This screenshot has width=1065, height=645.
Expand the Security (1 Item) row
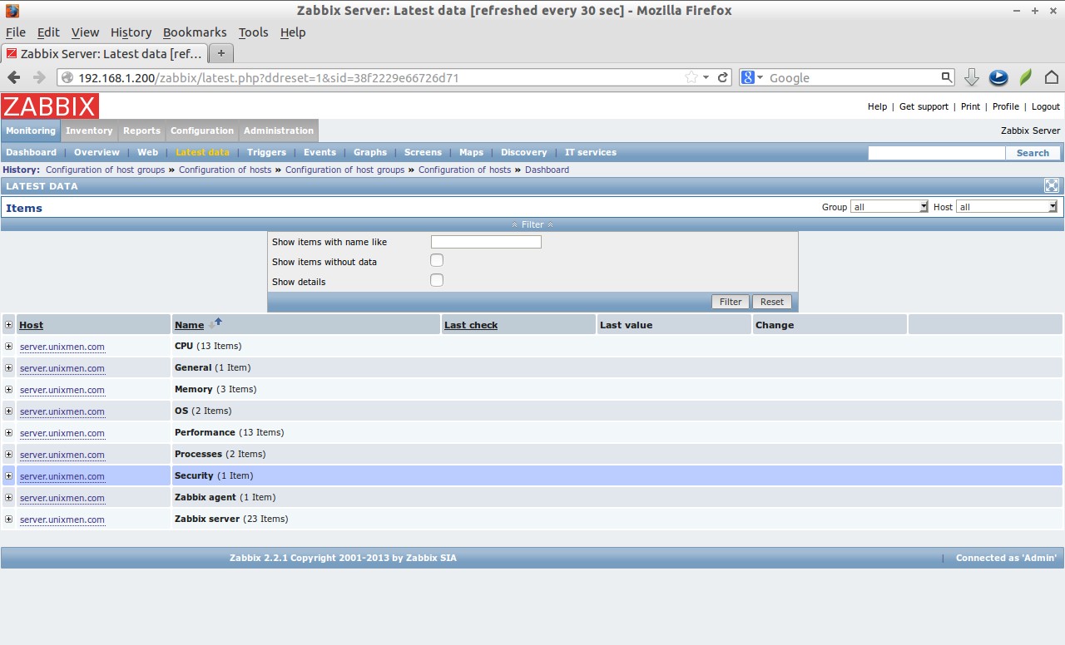8,476
